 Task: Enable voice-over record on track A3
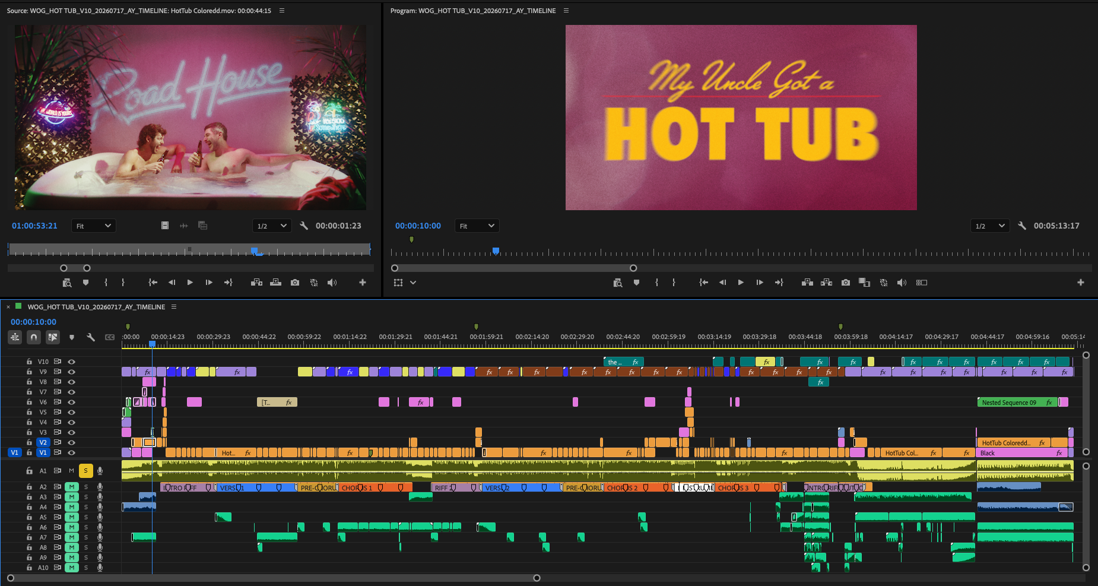click(100, 497)
